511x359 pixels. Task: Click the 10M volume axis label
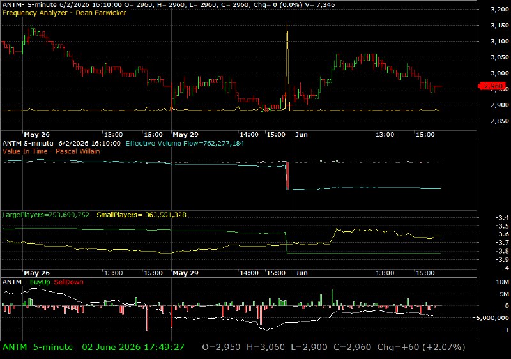click(503, 282)
